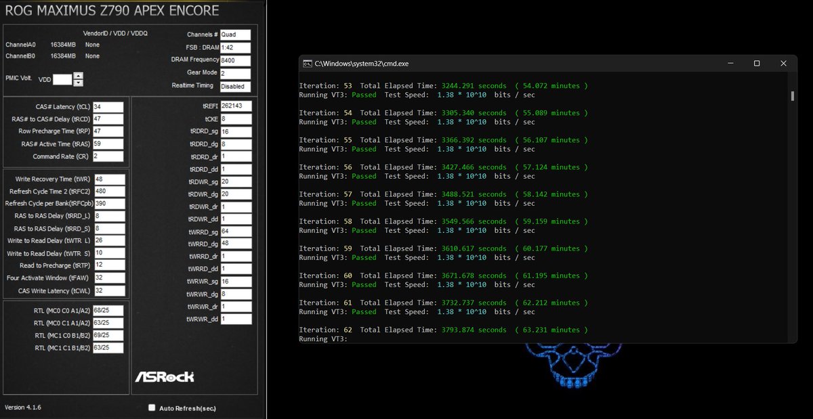This screenshot has height=419, width=813.
Task: Select the Refresh Cycle Time 2 (tRFC2) field
Action: click(110, 192)
